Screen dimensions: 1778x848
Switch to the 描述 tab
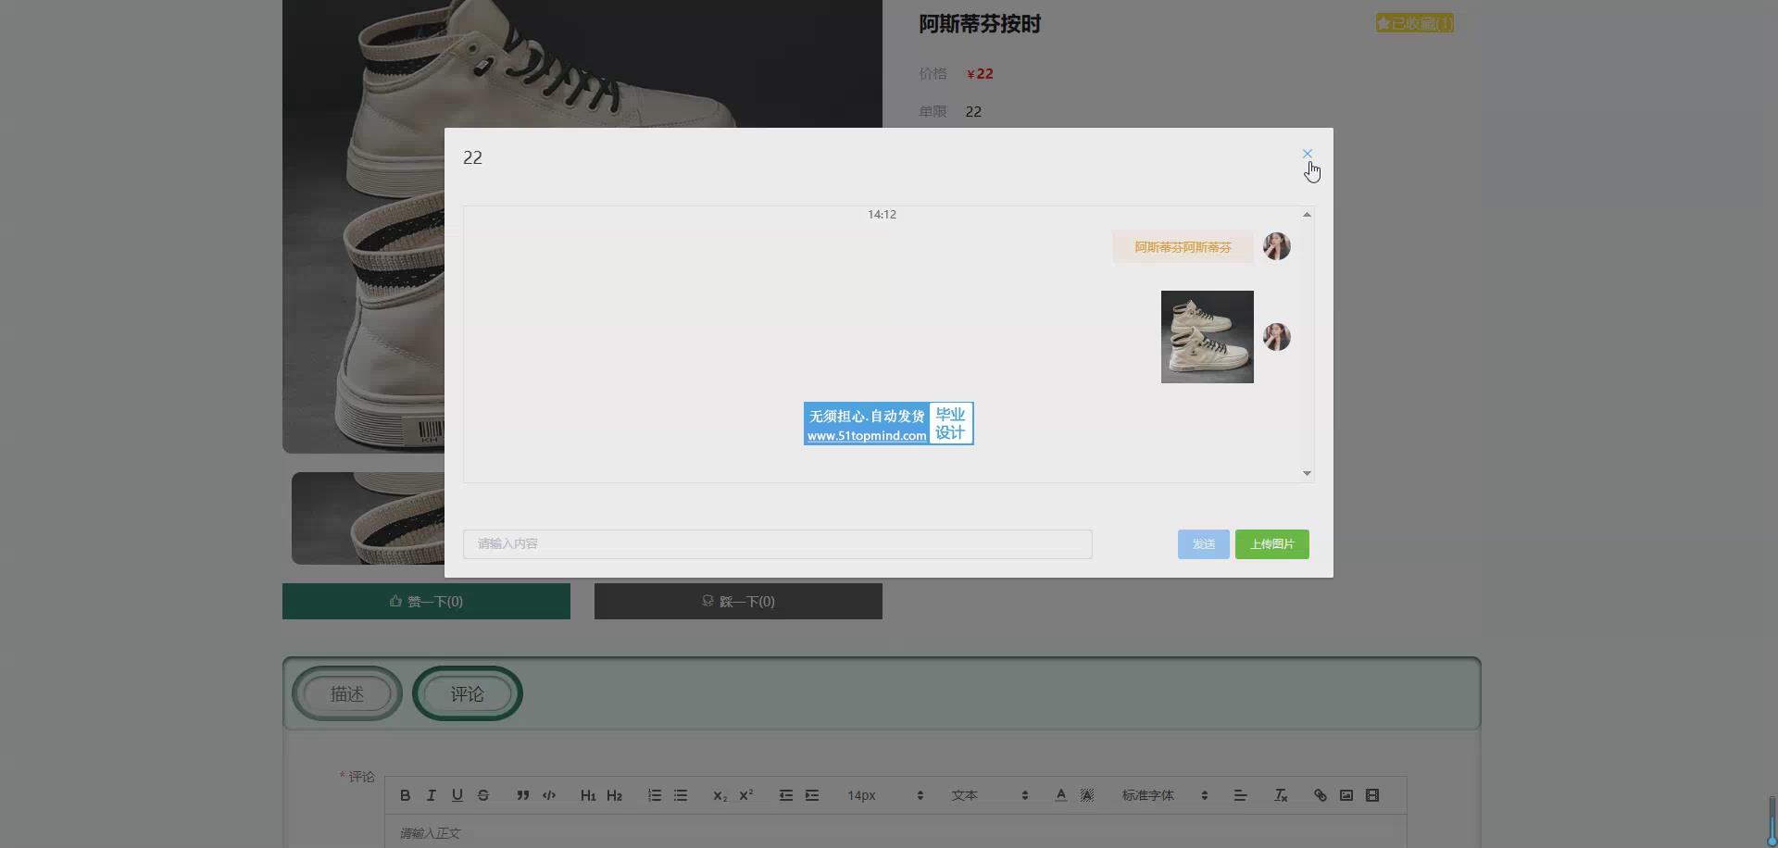[347, 693]
